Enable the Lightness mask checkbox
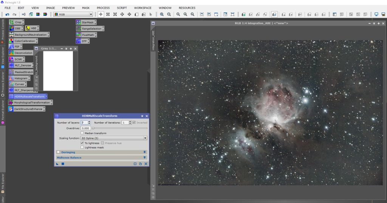This screenshot has height=203, width=387. point(82,148)
